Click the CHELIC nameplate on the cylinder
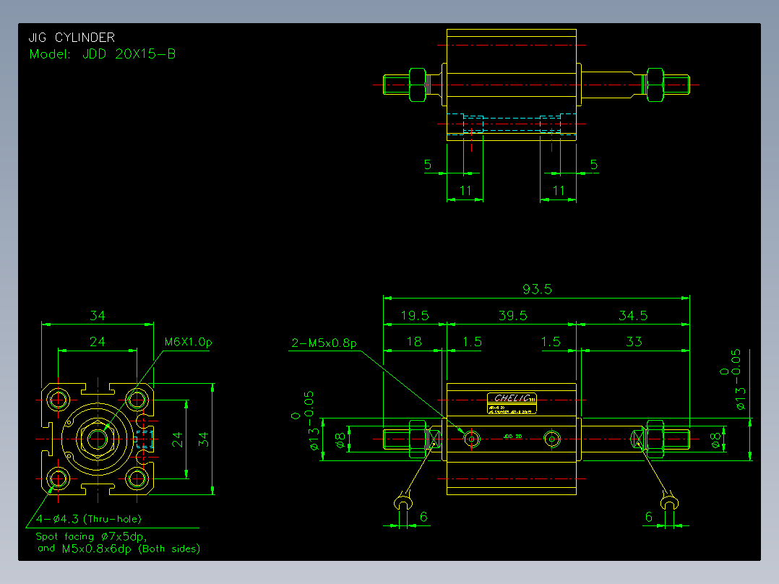 512,403
